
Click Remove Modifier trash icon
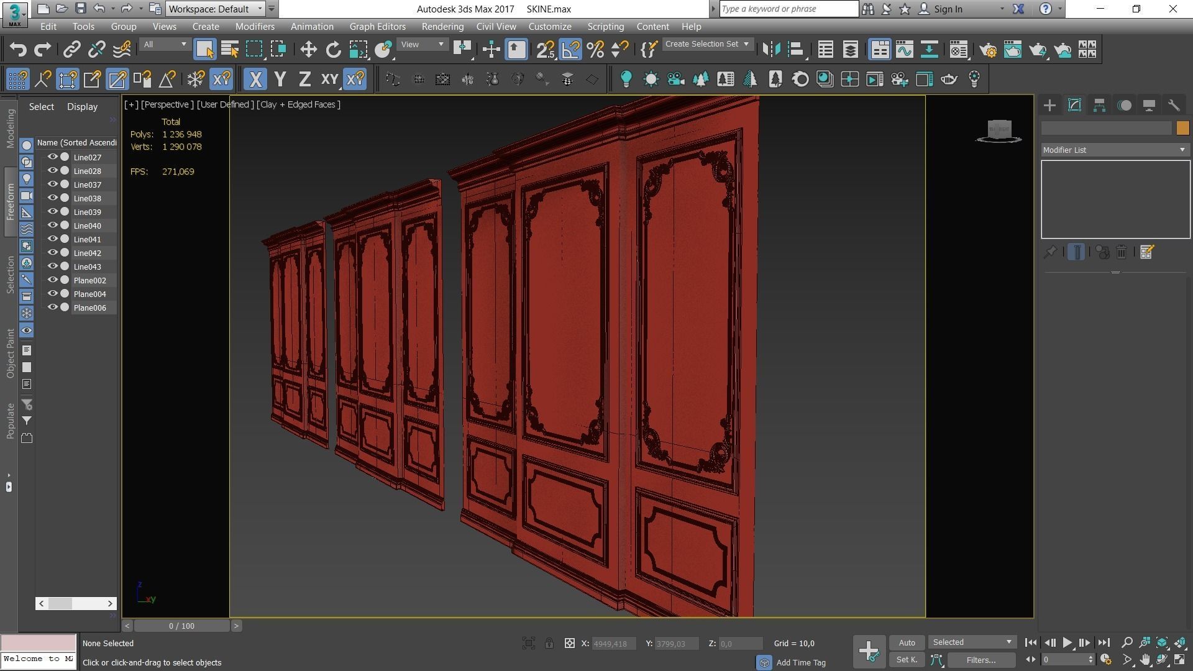(1122, 252)
